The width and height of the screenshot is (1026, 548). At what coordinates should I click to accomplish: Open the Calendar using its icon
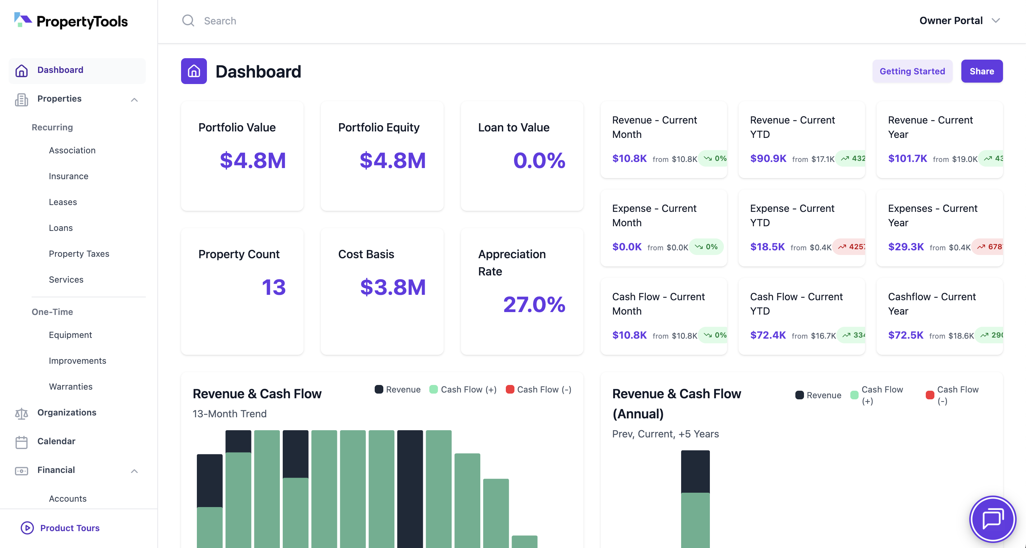[x=22, y=442]
